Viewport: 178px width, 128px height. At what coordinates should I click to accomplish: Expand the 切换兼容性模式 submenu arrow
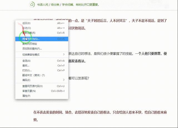tap(64, 55)
